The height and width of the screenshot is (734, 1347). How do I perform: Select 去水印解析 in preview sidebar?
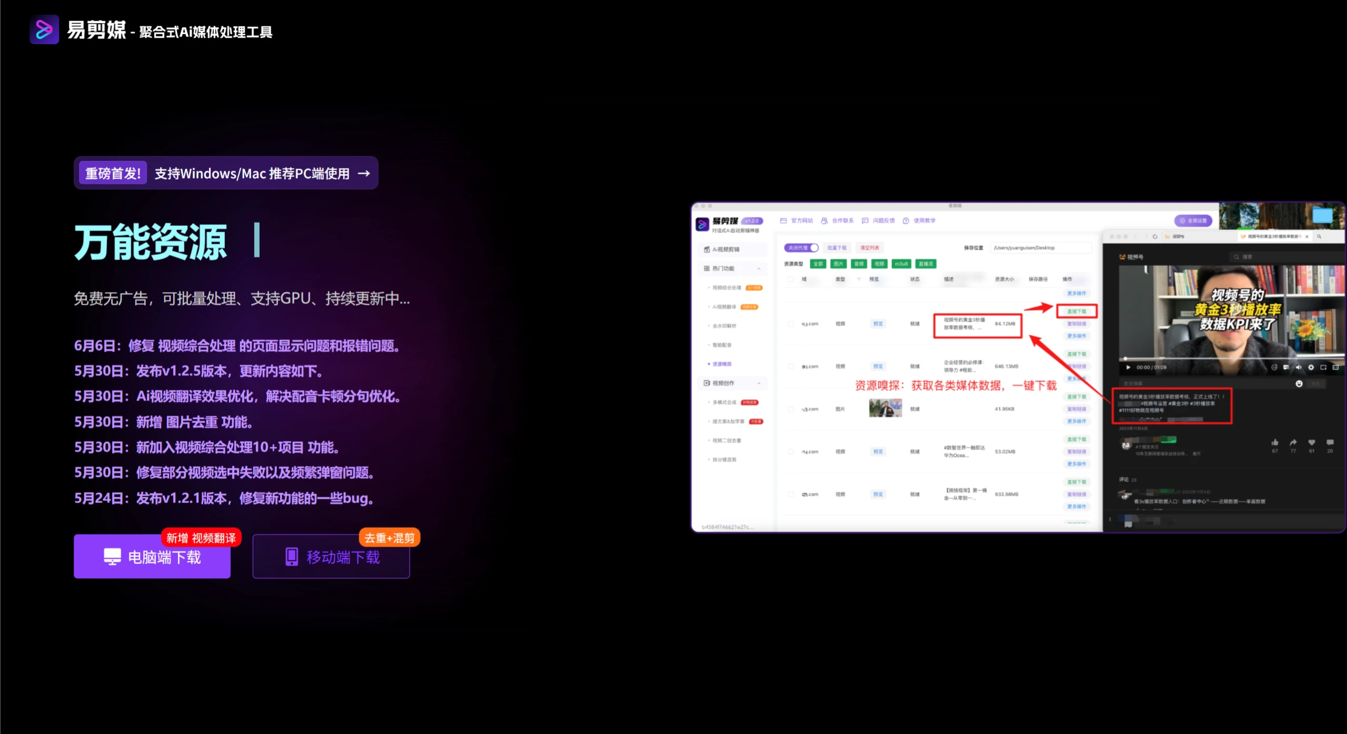click(725, 326)
